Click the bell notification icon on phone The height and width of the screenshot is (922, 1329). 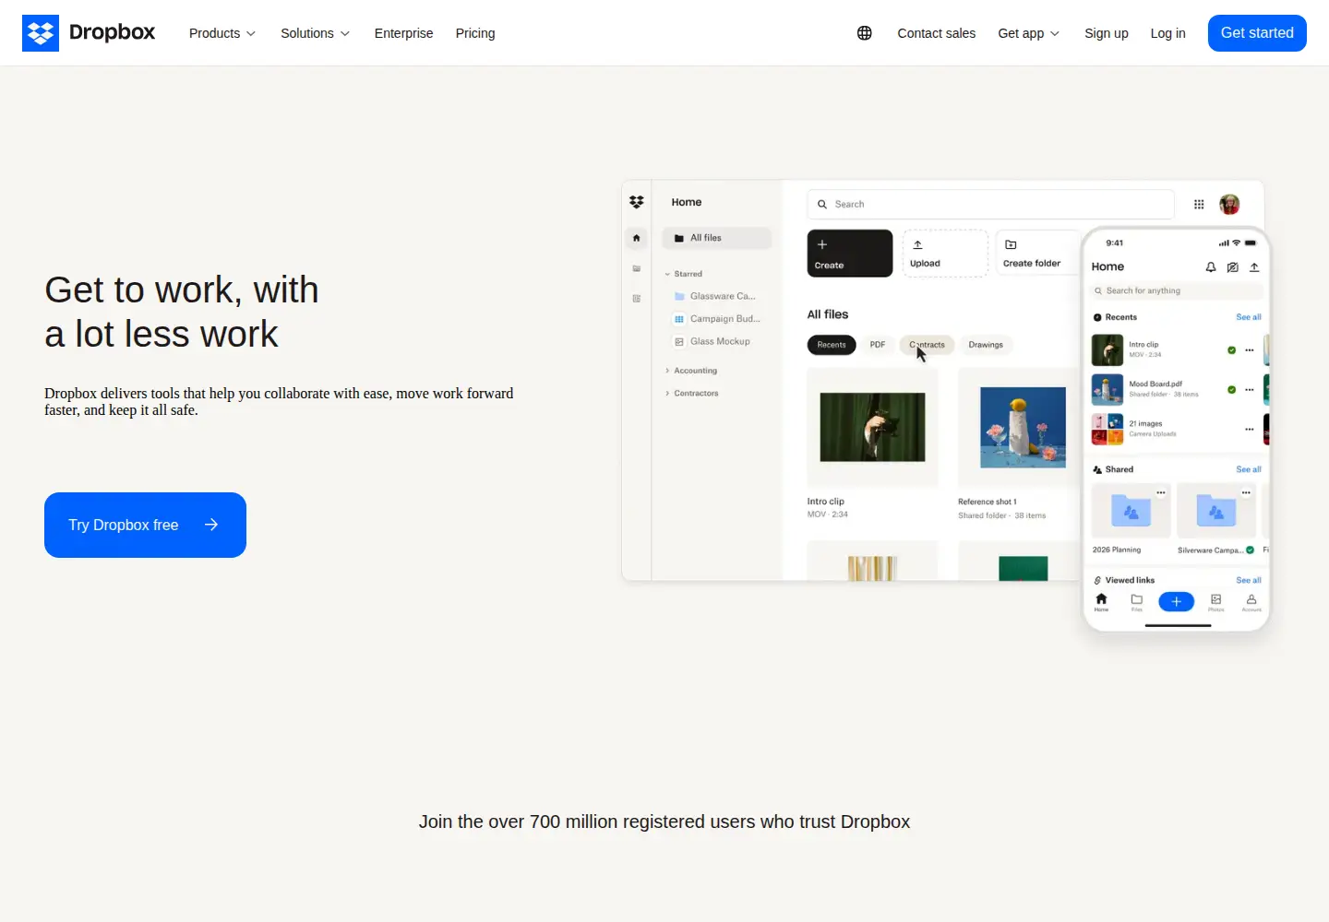(x=1211, y=267)
